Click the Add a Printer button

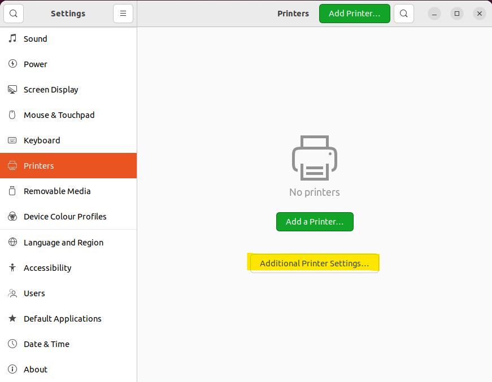(x=315, y=222)
